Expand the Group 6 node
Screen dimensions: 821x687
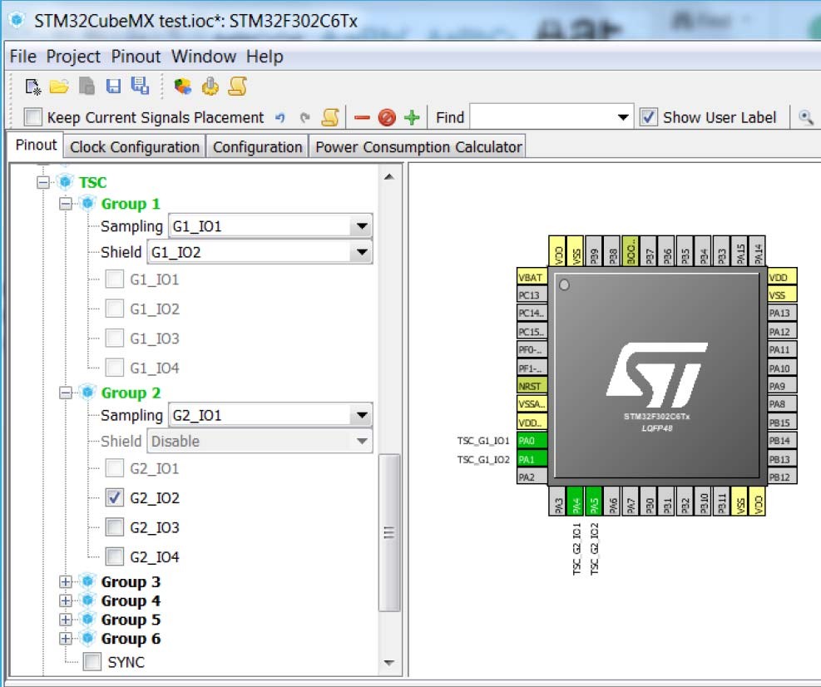pos(66,638)
